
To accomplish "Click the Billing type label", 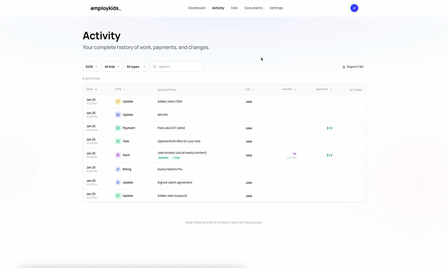I will point(127,169).
